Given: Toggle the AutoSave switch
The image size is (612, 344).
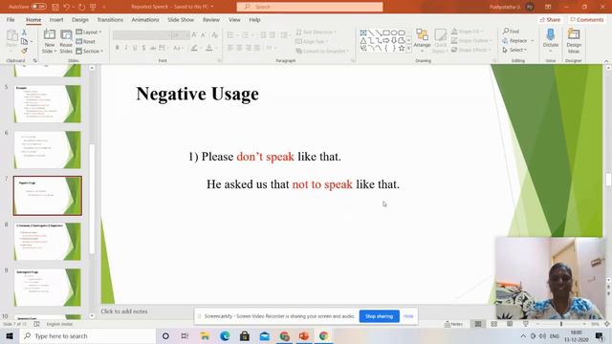Looking at the screenshot, I should pos(38,7).
